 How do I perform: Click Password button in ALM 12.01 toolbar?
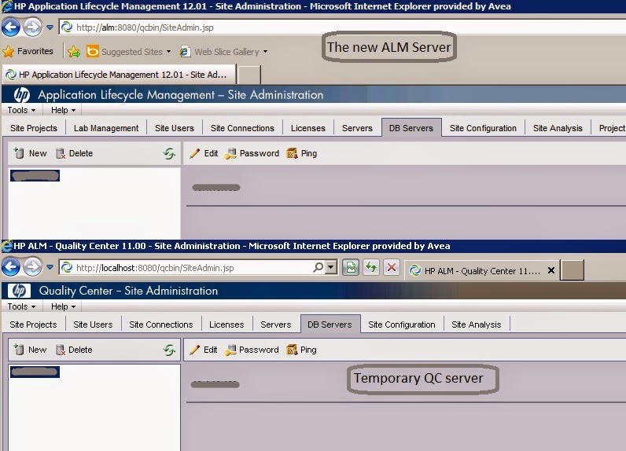252,153
